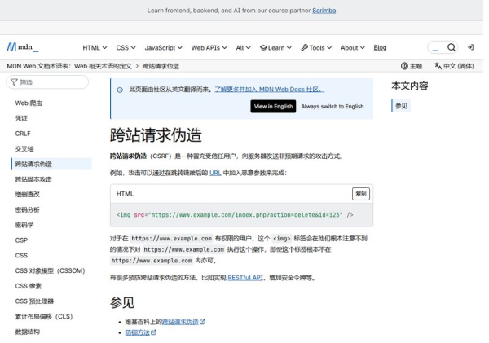Click the search magnifier icon
Screen dimensions: 489x343
(x=452, y=47)
